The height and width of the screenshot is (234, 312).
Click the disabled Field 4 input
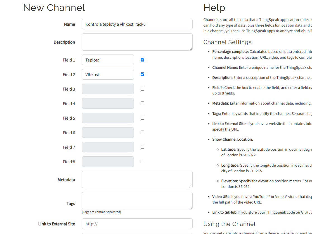(x=108, y=103)
